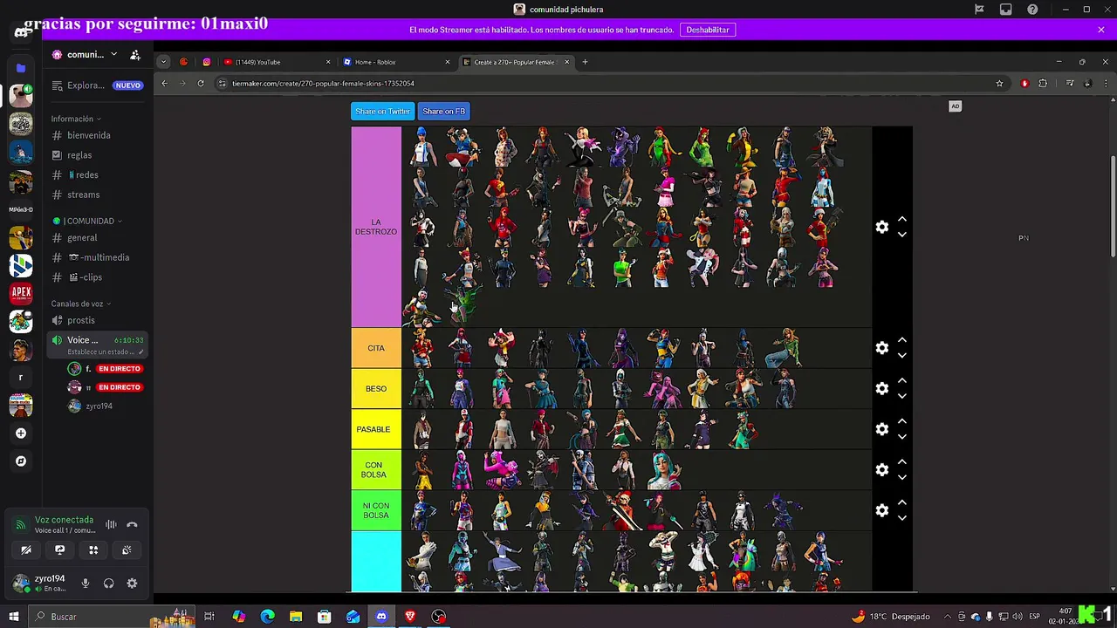The image size is (1117, 628).
Task: Move BESO tier down with arrow
Action: pos(902,396)
